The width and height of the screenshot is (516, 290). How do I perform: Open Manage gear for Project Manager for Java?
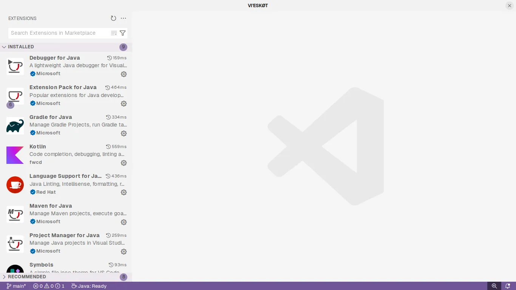pyautogui.click(x=124, y=251)
